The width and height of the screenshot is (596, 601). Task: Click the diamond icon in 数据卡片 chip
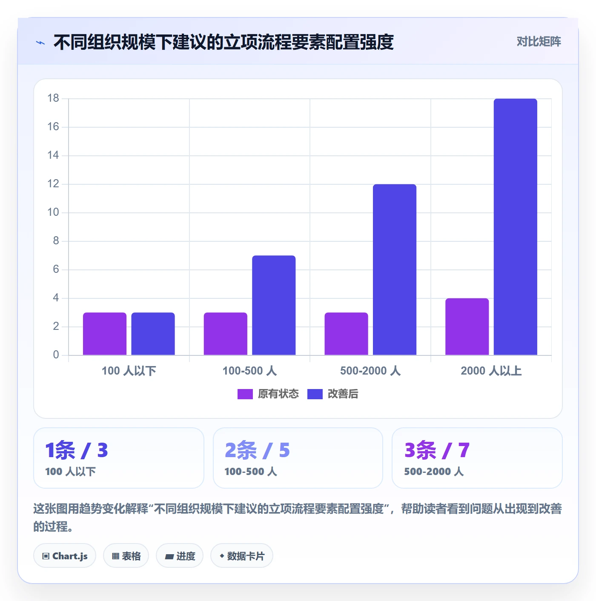coord(222,556)
